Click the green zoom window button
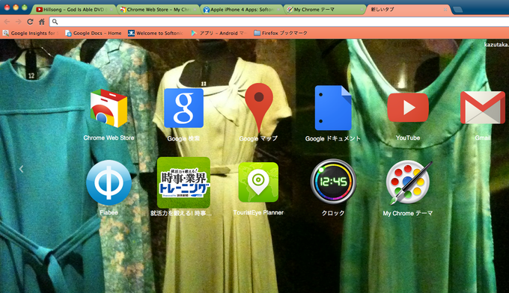 pyautogui.click(x=25, y=7)
